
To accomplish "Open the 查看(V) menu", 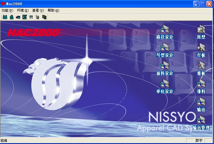I will 38,10.
